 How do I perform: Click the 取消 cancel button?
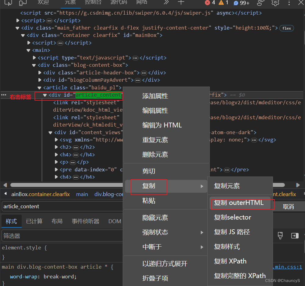pos(289,206)
